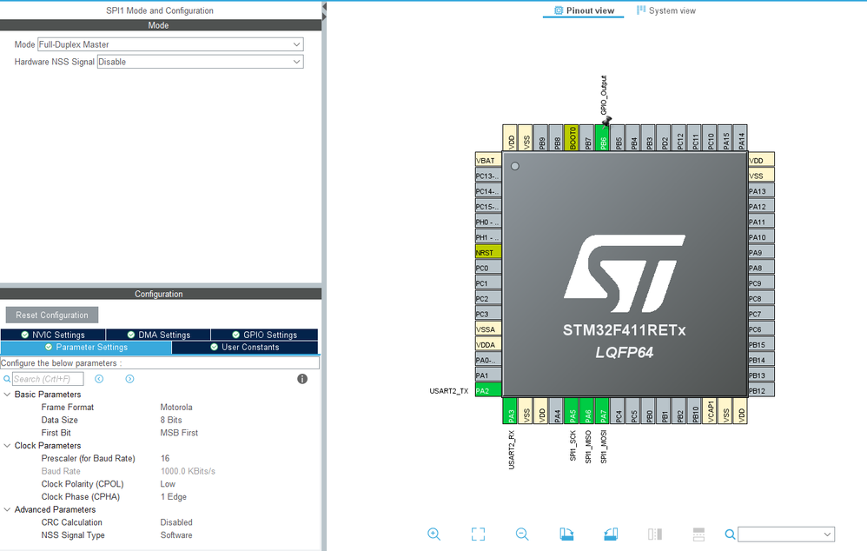This screenshot has height=551, width=867.
Task: Click the Frame Format parameter label
Action: [68, 407]
